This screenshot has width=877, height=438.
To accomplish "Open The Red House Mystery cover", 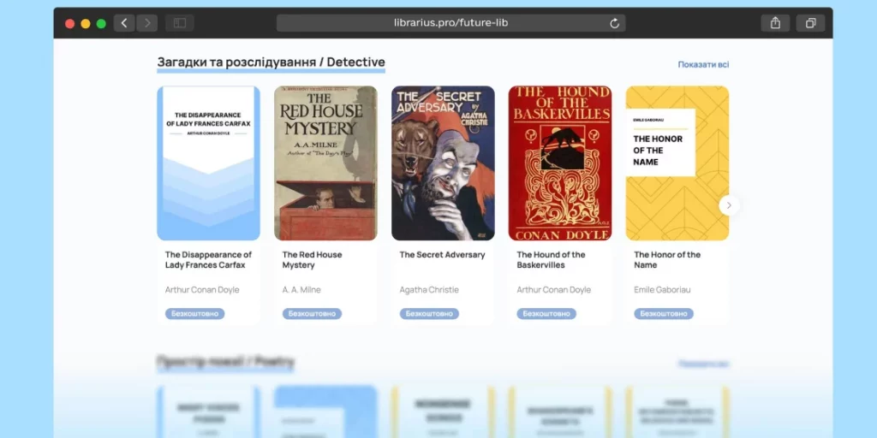I will pos(325,163).
